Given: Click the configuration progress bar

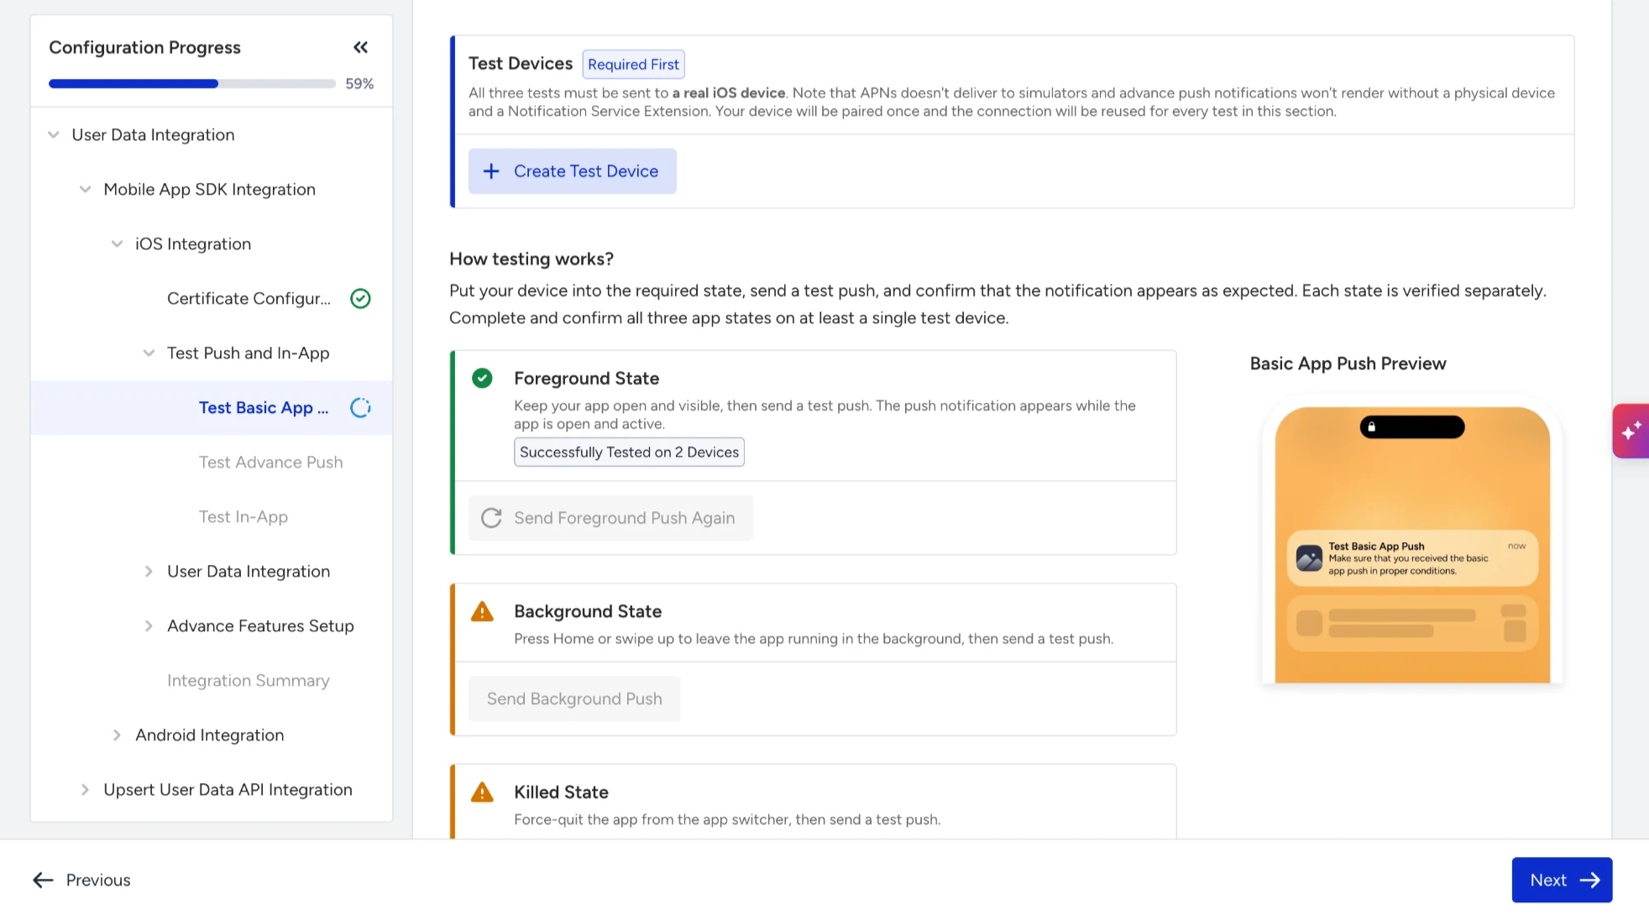Looking at the screenshot, I should click(191, 83).
